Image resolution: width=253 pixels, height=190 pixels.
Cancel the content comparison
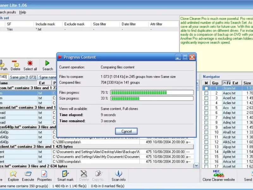(126, 131)
